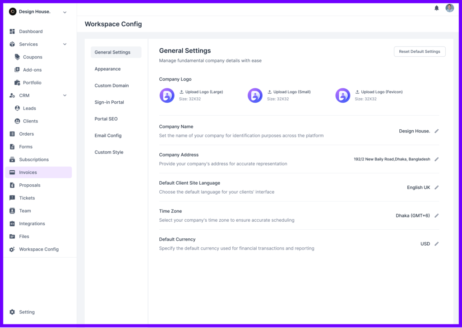
Task: Edit the Company Name using the pencil icon
Action: point(436,131)
